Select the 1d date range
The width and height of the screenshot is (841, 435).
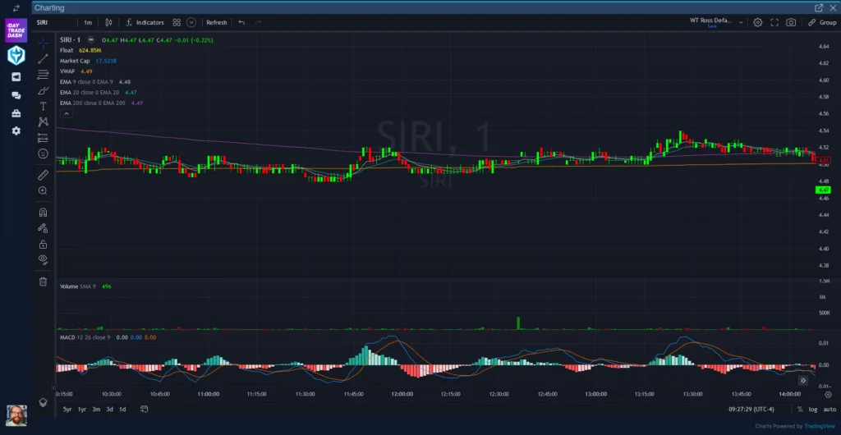122,410
